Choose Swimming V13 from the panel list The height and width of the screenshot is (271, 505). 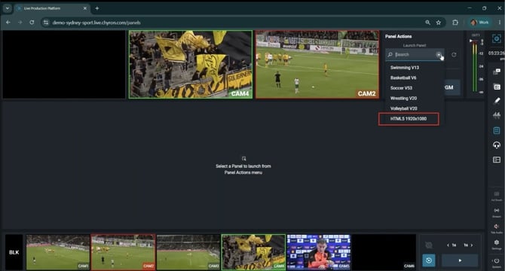[405, 68]
